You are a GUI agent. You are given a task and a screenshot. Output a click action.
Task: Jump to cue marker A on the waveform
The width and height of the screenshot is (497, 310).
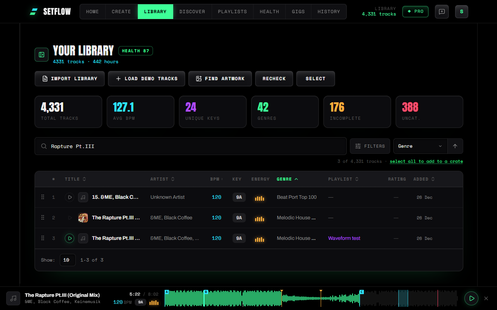(x=167, y=292)
